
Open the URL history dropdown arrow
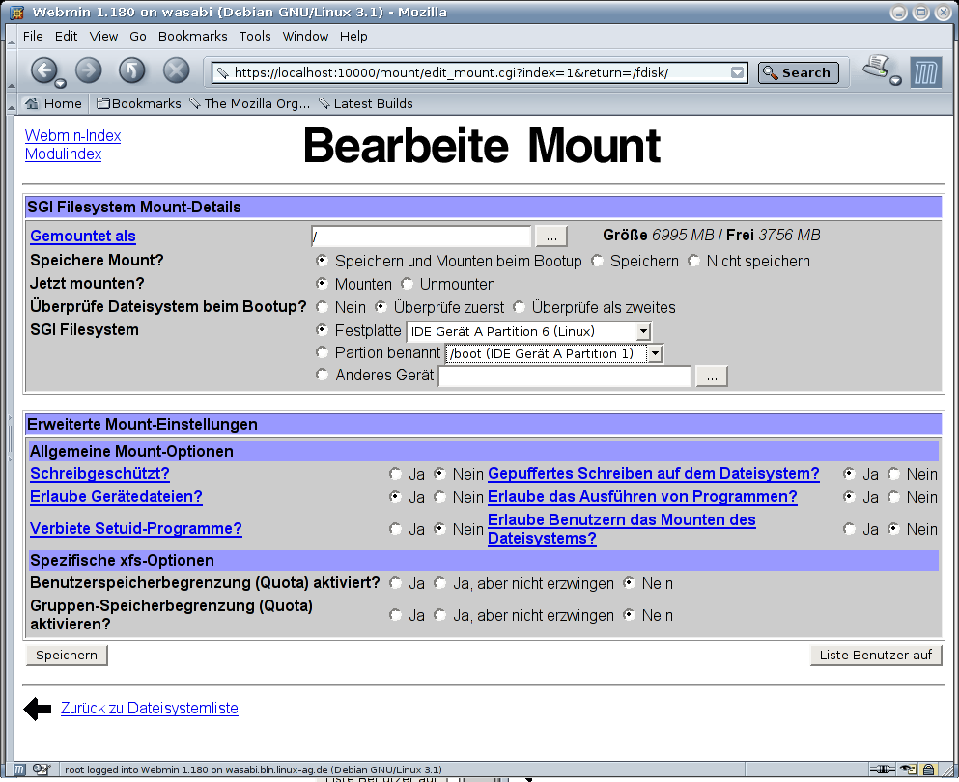(738, 72)
